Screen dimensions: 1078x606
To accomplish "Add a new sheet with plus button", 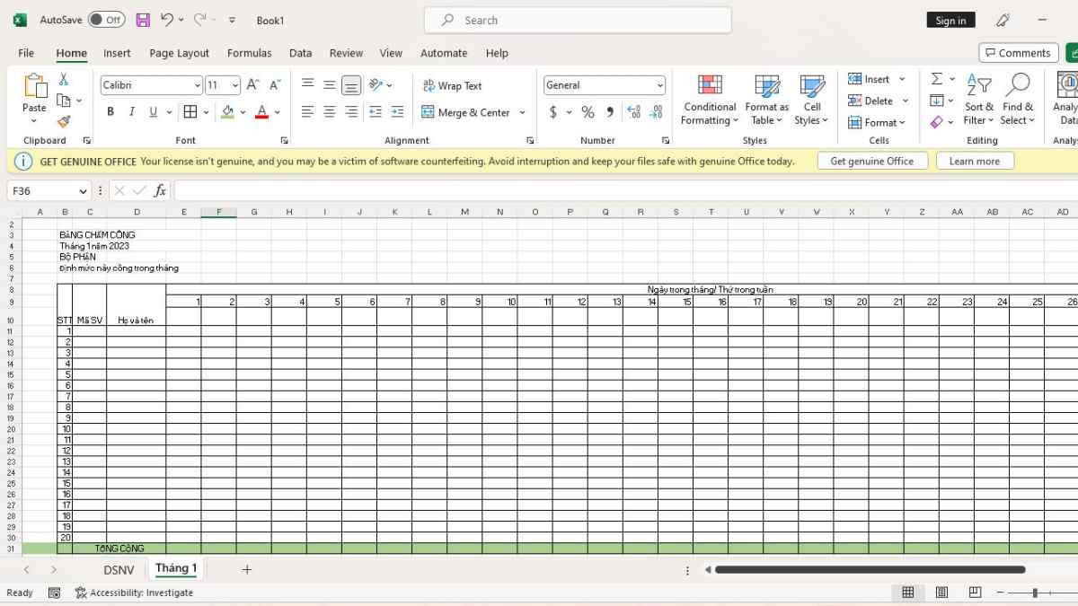I will coord(246,569).
